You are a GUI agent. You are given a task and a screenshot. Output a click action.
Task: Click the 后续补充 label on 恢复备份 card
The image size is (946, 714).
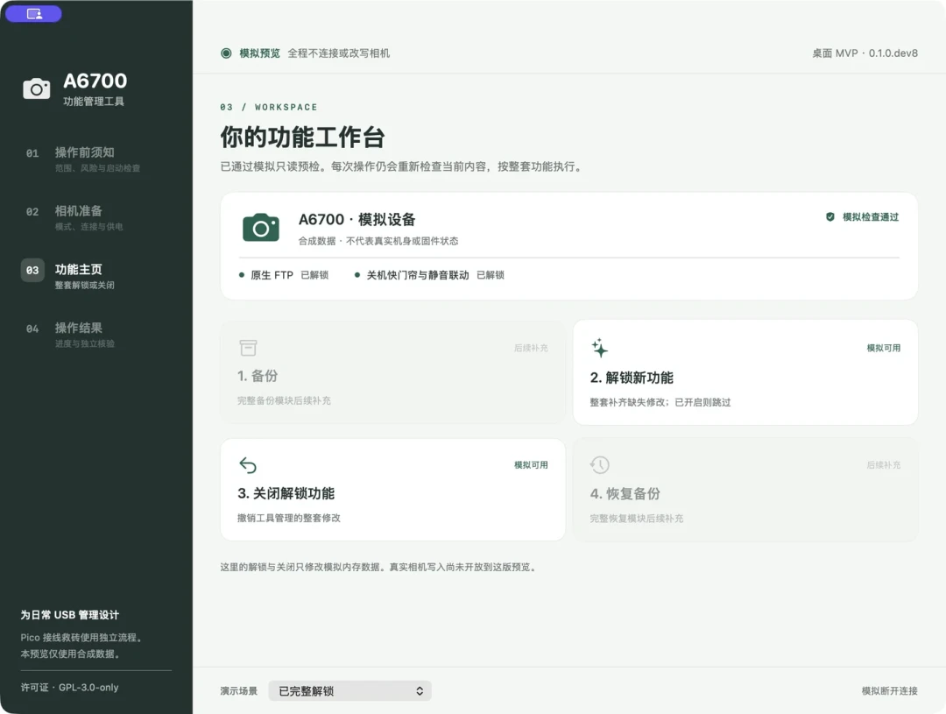click(x=883, y=464)
